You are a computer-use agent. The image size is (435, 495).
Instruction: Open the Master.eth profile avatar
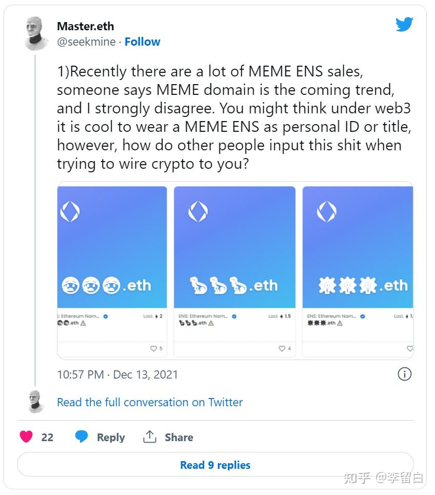(36, 33)
